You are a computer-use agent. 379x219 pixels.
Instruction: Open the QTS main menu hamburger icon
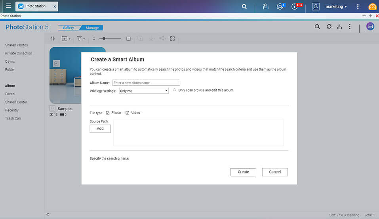click(8, 6)
